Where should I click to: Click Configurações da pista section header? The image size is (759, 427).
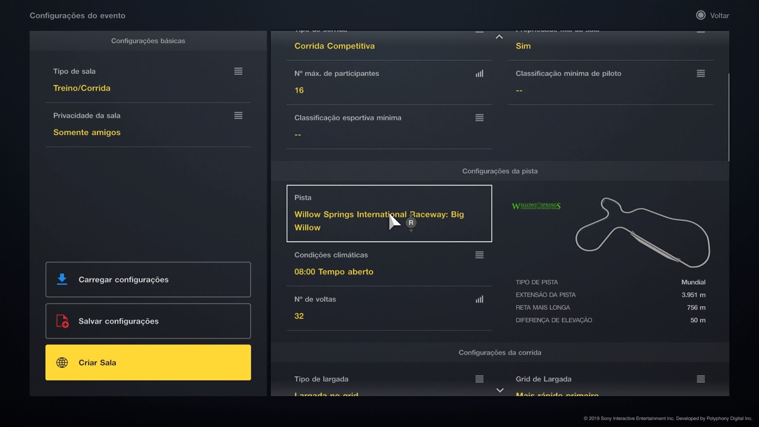click(x=500, y=171)
